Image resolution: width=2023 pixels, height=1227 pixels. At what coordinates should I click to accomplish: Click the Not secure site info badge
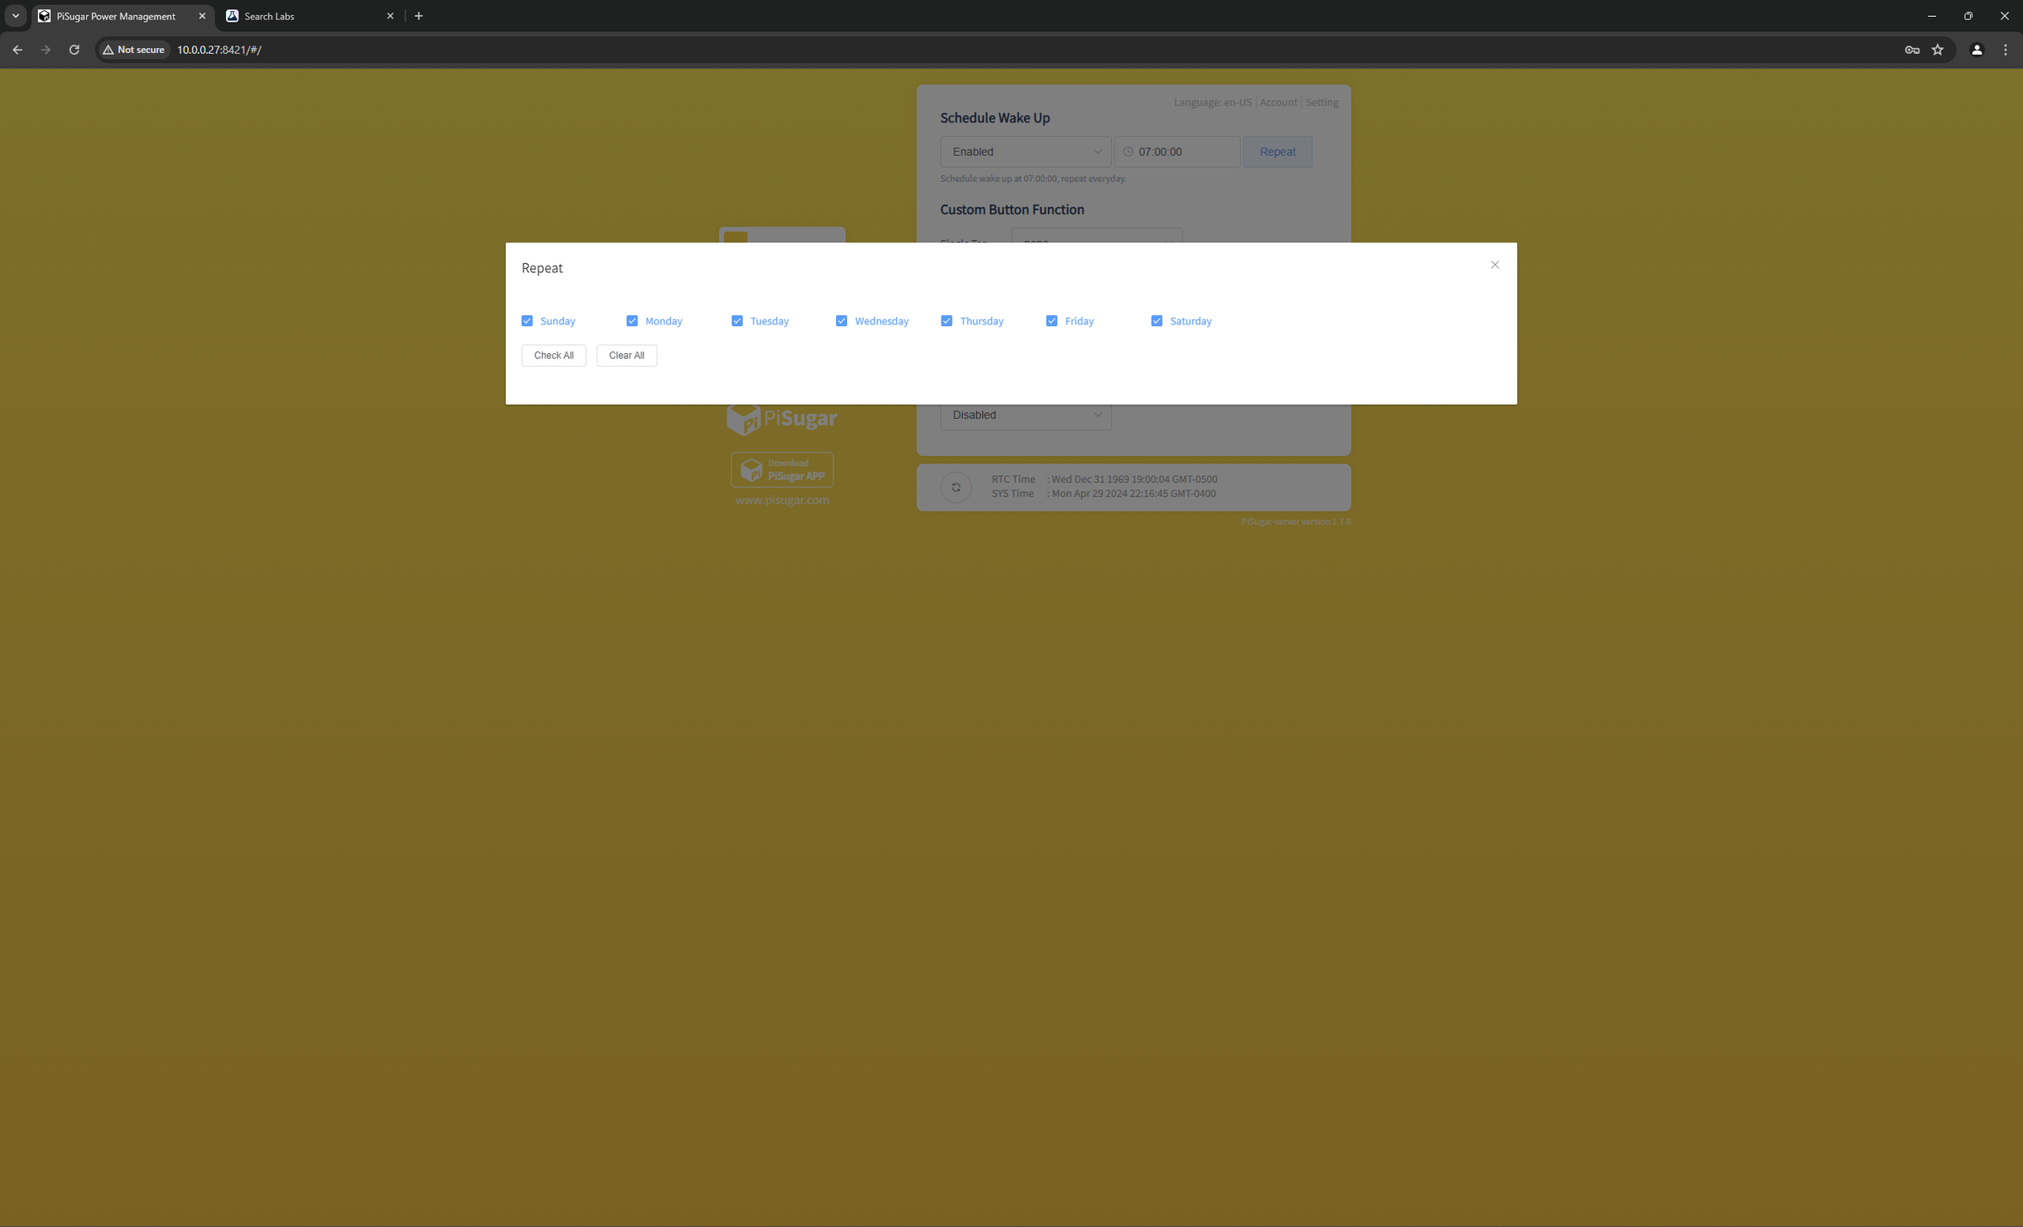coord(134,50)
